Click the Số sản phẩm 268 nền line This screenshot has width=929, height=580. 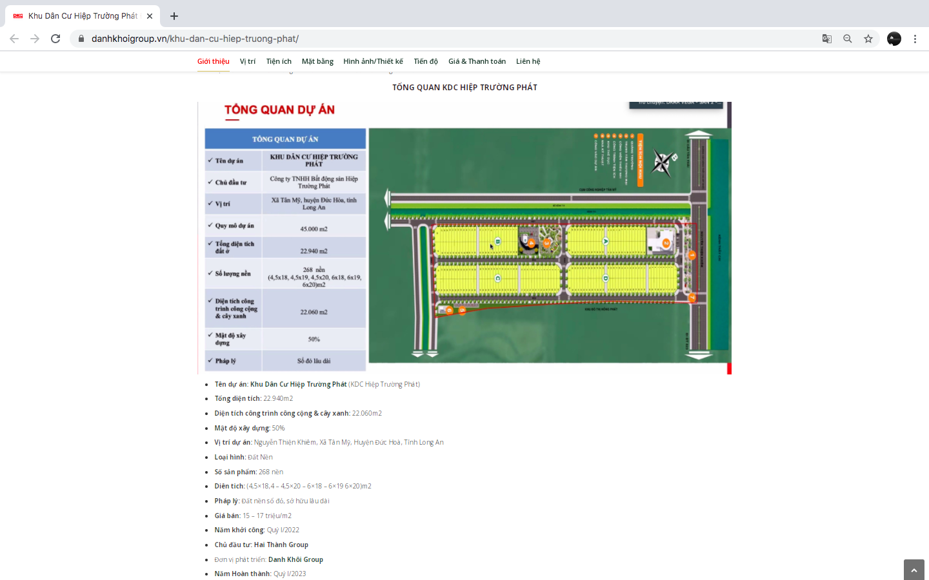click(x=249, y=472)
